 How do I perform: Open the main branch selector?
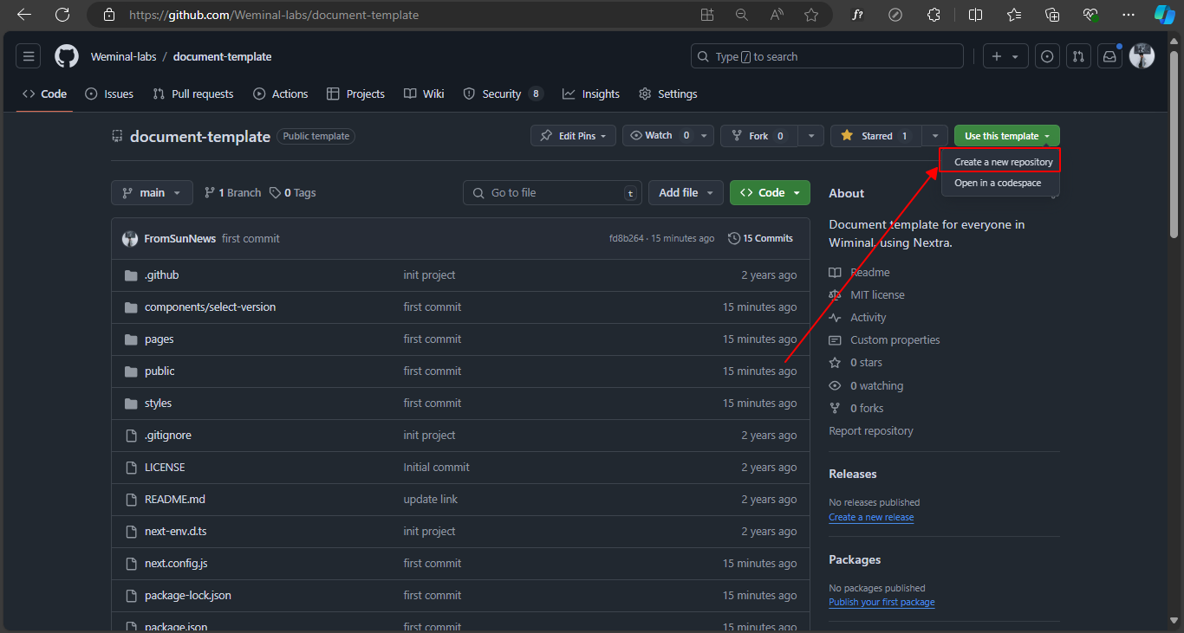tap(152, 192)
